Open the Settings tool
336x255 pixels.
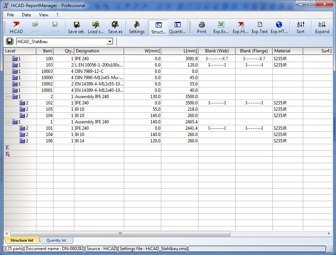[x=136, y=28]
